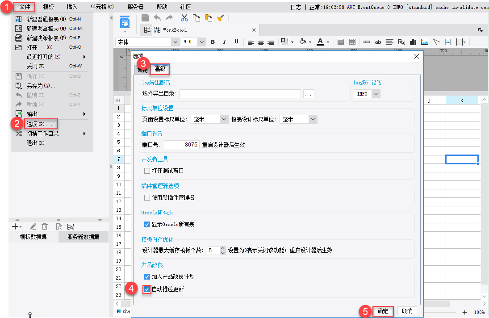This screenshot has height=318, width=489.
Task: Insert rich text with ab icon
Action: coord(378,42)
